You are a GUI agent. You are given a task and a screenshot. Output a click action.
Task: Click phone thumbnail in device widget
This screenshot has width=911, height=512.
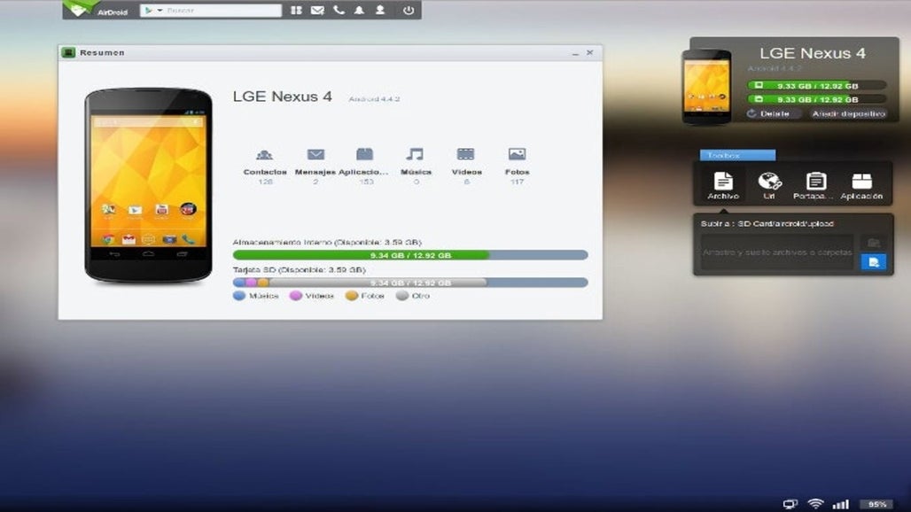point(706,87)
